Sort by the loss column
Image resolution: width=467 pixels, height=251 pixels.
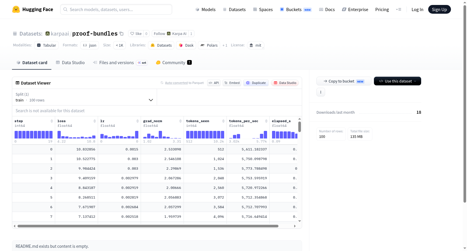pyautogui.click(x=95, y=121)
